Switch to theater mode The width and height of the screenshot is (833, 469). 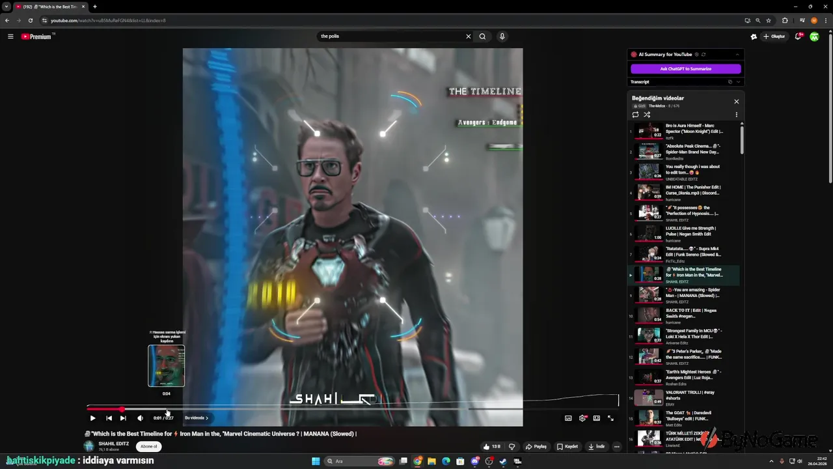[x=596, y=418]
